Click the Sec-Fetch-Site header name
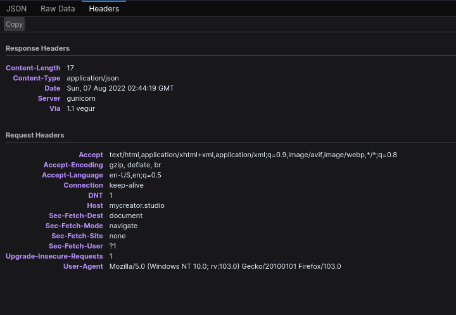456x315 pixels. pos(77,236)
